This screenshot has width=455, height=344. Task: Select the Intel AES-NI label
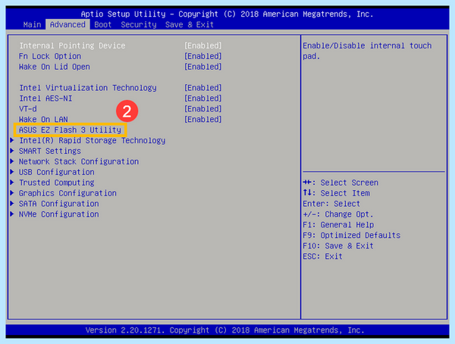[45, 99]
